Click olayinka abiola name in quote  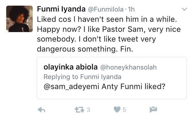point(71,67)
